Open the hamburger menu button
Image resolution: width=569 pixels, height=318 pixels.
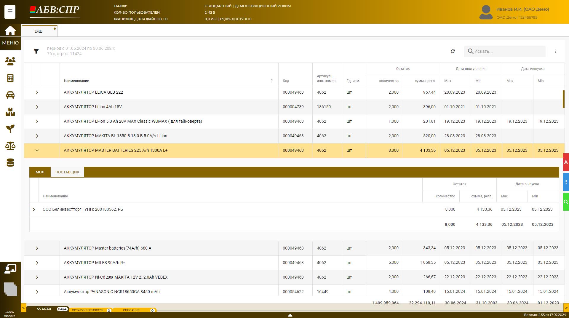[x=10, y=12]
